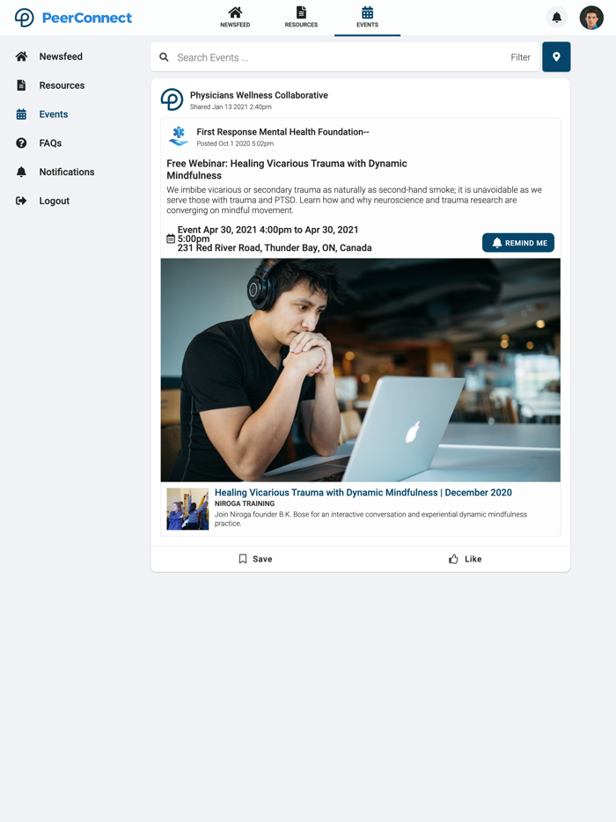The image size is (616, 822).
Task: Open the Newsfeed tab in top navigation
Action: point(235,18)
